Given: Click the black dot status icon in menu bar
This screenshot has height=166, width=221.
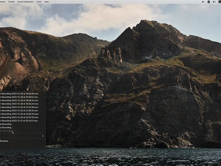Looking at the screenshot, I should tap(203, 2).
